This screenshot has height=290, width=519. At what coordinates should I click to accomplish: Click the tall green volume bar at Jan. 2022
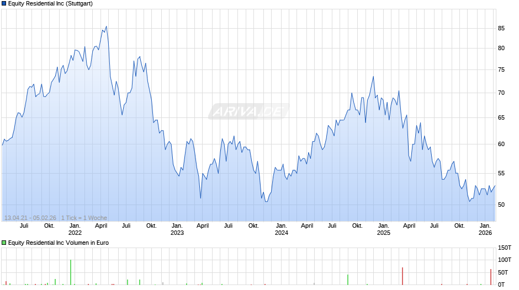pyautogui.click(x=71, y=272)
